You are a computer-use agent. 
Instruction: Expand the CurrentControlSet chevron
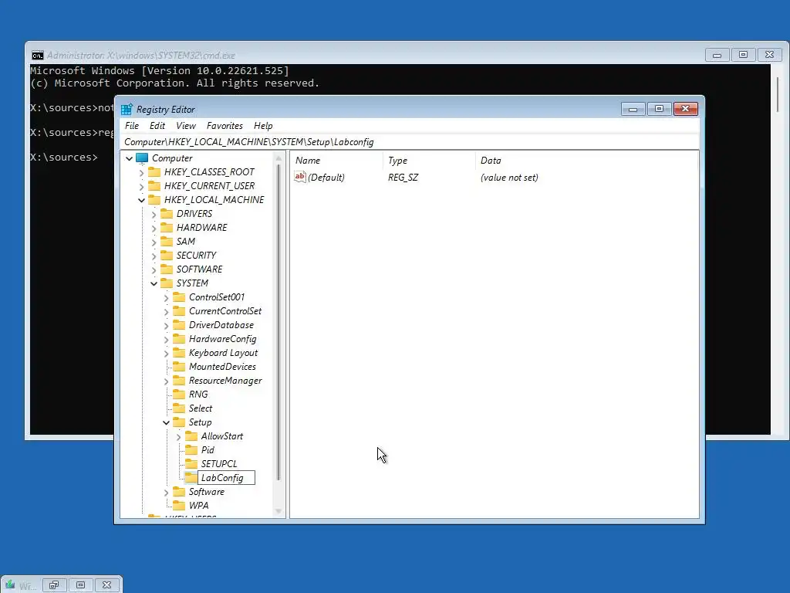coord(167,312)
